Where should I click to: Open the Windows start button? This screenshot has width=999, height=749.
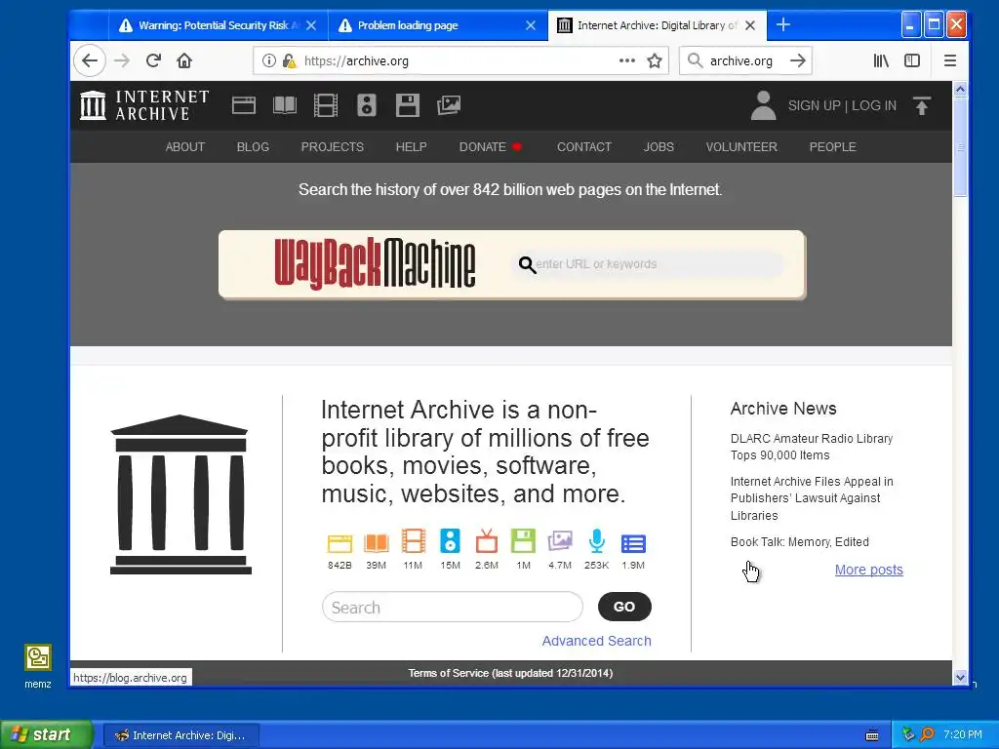pyautogui.click(x=47, y=735)
